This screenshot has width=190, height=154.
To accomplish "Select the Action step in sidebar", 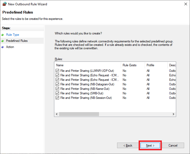I will click(x=10, y=47).
